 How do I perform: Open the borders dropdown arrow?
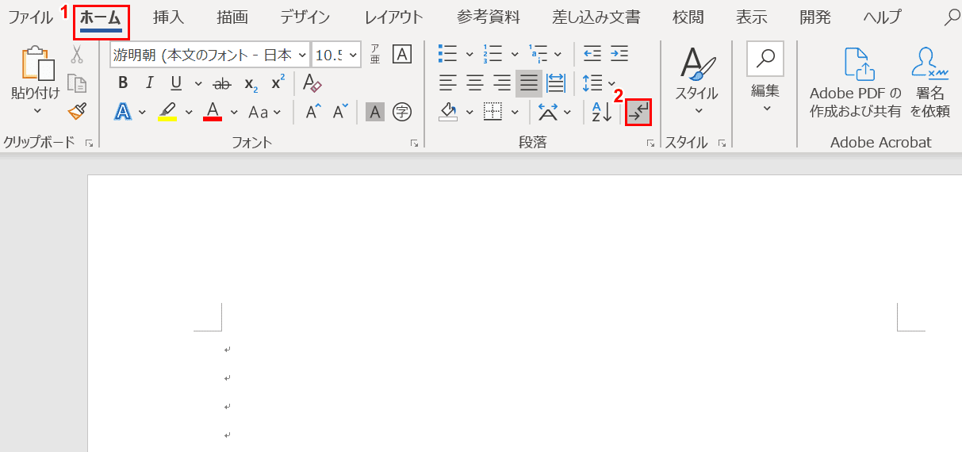515,112
